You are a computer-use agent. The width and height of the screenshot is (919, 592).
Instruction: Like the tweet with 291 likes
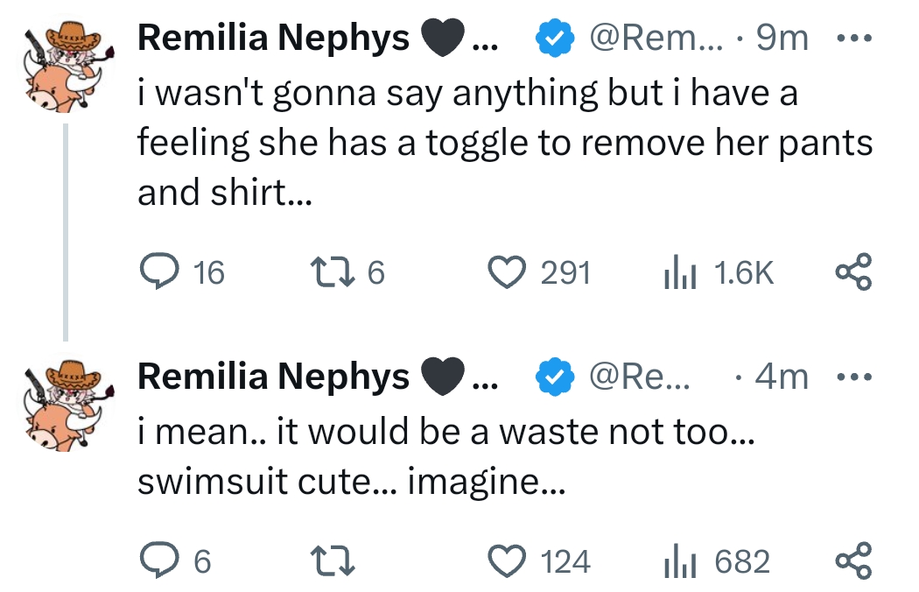[x=504, y=272]
